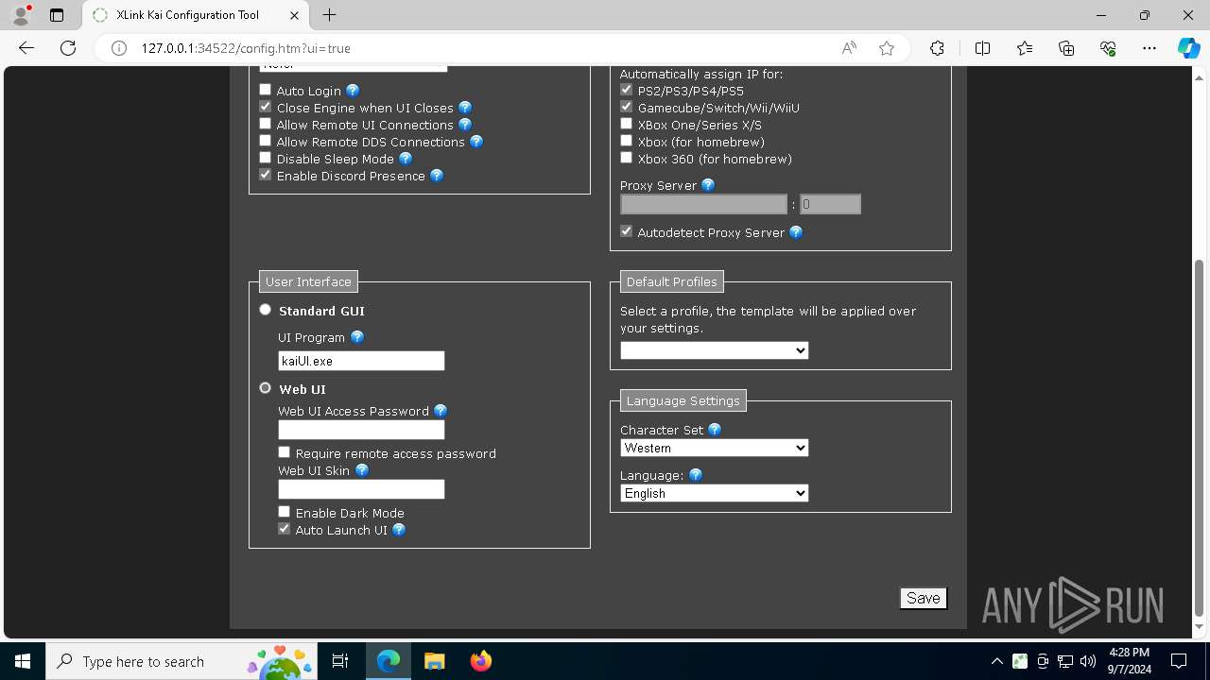The height and width of the screenshot is (680, 1210).
Task: Show help for Disable Sleep Mode
Action: tap(406, 159)
